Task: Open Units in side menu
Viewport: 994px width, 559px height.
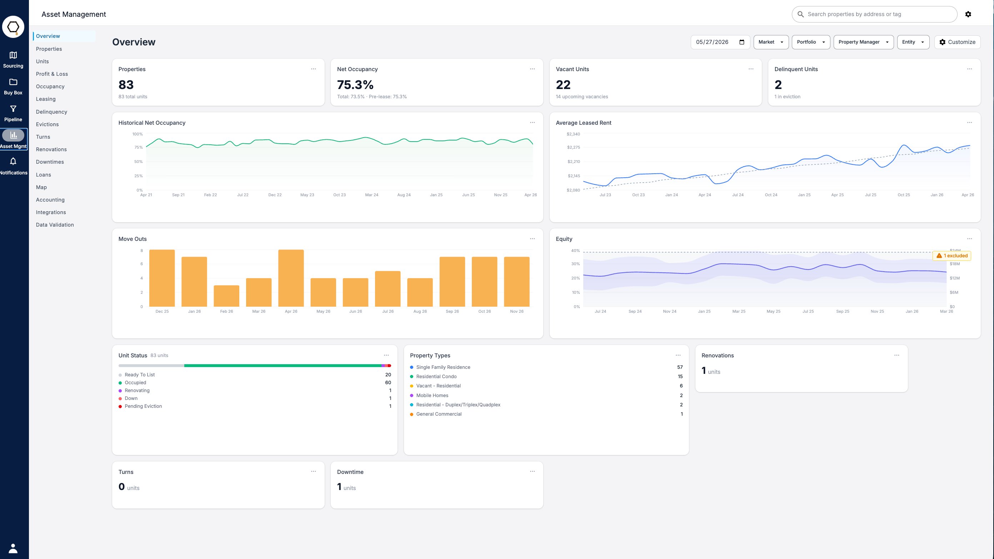Action: click(43, 61)
